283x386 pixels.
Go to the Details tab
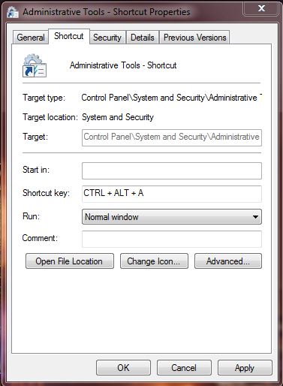coord(143,38)
